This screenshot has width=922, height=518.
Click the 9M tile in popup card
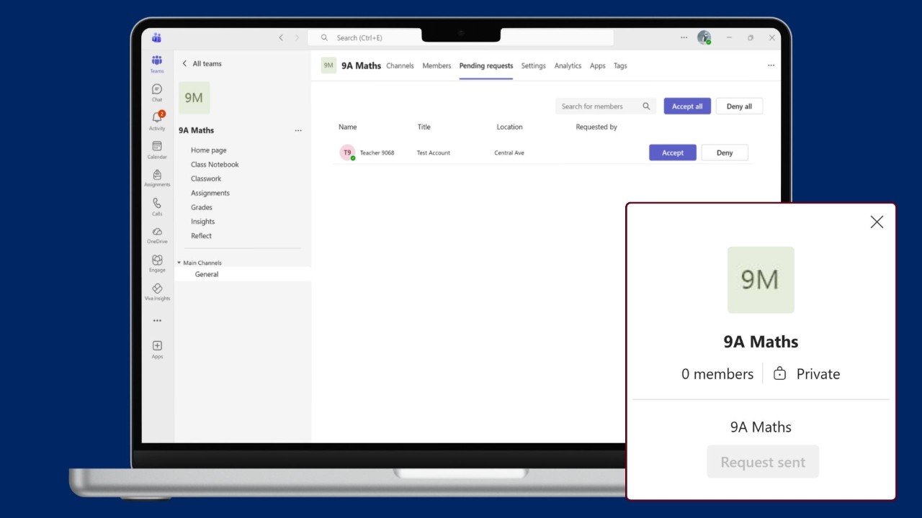pyautogui.click(x=761, y=280)
